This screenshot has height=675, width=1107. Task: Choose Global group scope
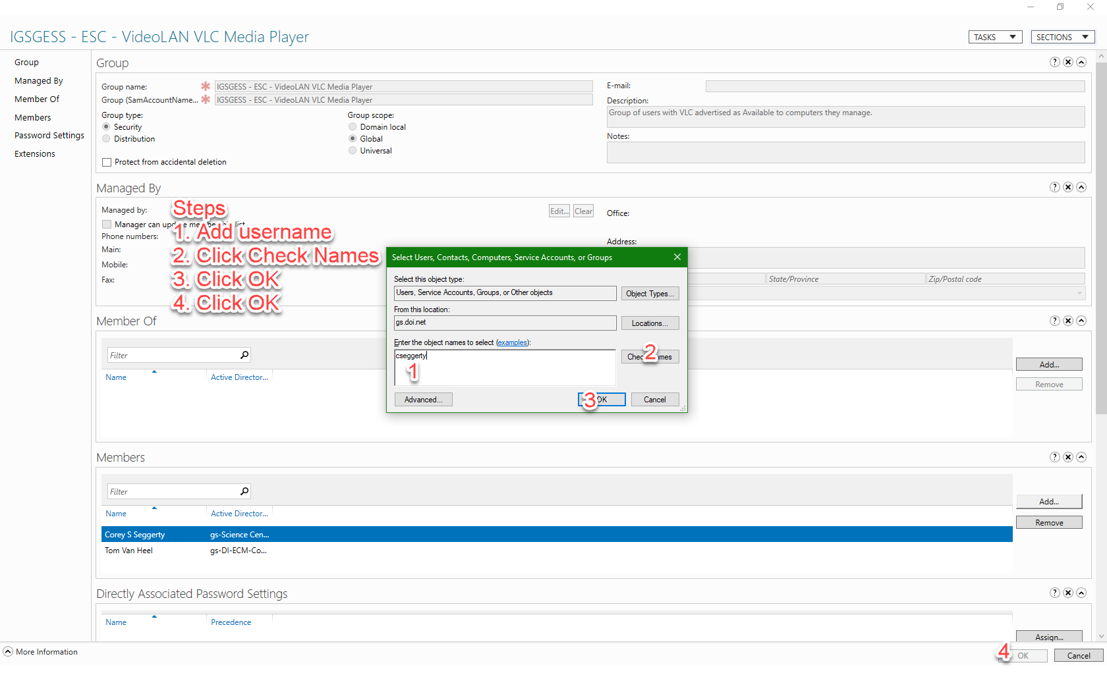pyautogui.click(x=353, y=139)
